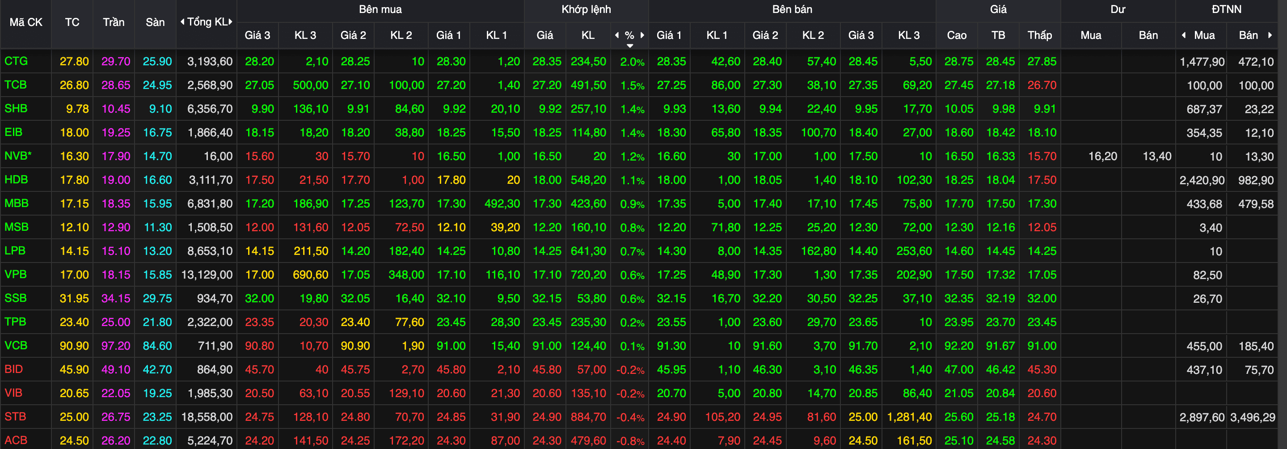Screen dimensions: 1287x449
Task: Click the Dư Mua column header
Action: point(1091,35)
